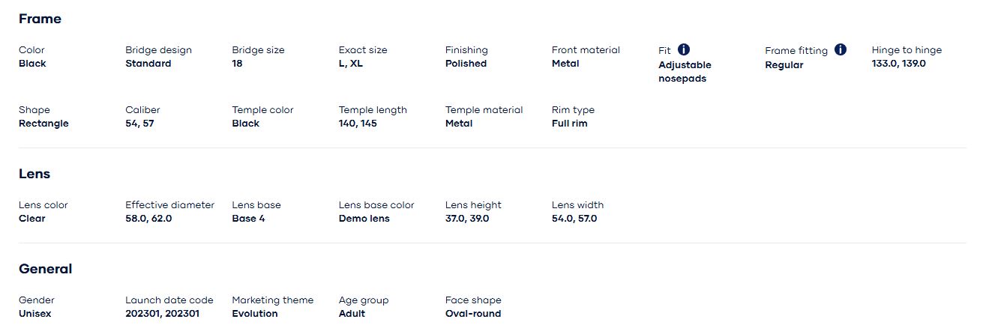Click the Lens width value 54.0, 57.0
This screenshot has height=334, width=986.
tap(574, 219)
